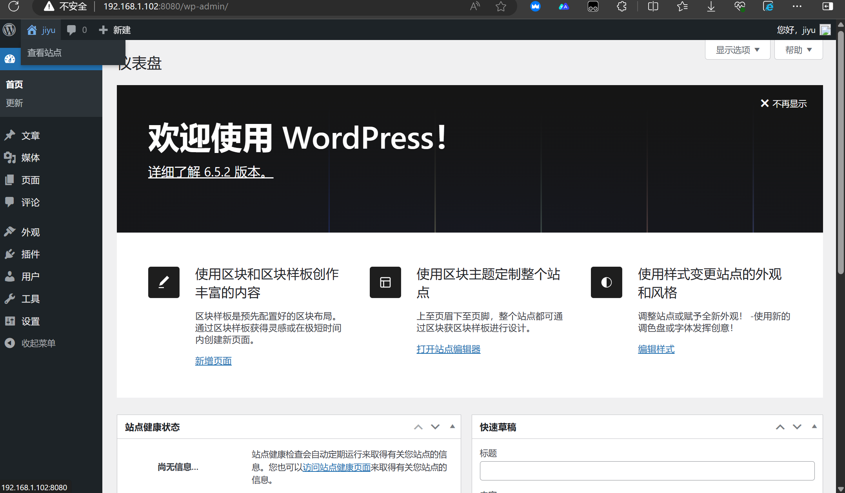Open the Plugins (插件) sidebar menu
The image size is (845, 493).
[x=30, y=254]
